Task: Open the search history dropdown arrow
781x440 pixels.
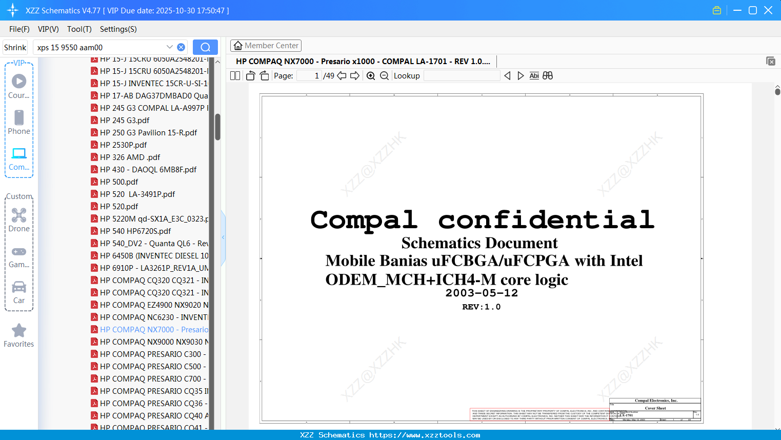Action: [170, 47]
